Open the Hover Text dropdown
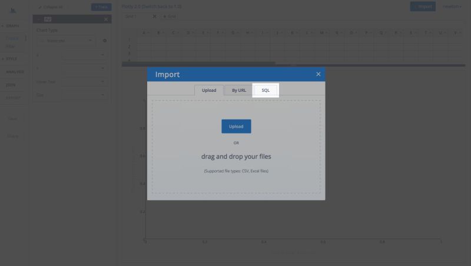This screenshot has width=471, height=266. point(84,81)
